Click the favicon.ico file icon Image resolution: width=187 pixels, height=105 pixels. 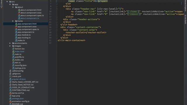point(13,49)
